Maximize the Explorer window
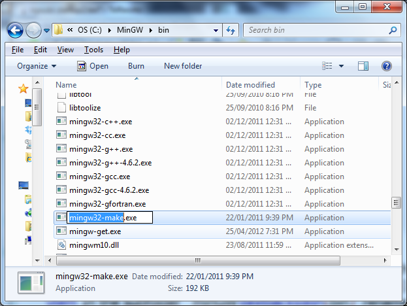 click(x=363, y=7)
